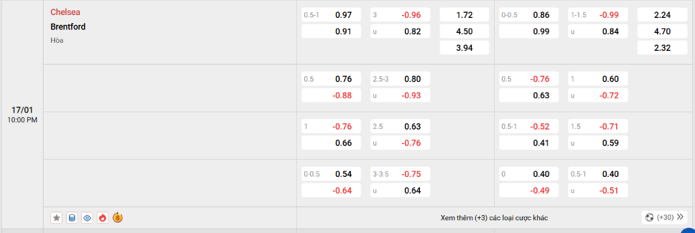Open the blue stacked-coins statistics icon
This screenshot has height=233, width=695.
pyautogui.click(x=72, y=218)
